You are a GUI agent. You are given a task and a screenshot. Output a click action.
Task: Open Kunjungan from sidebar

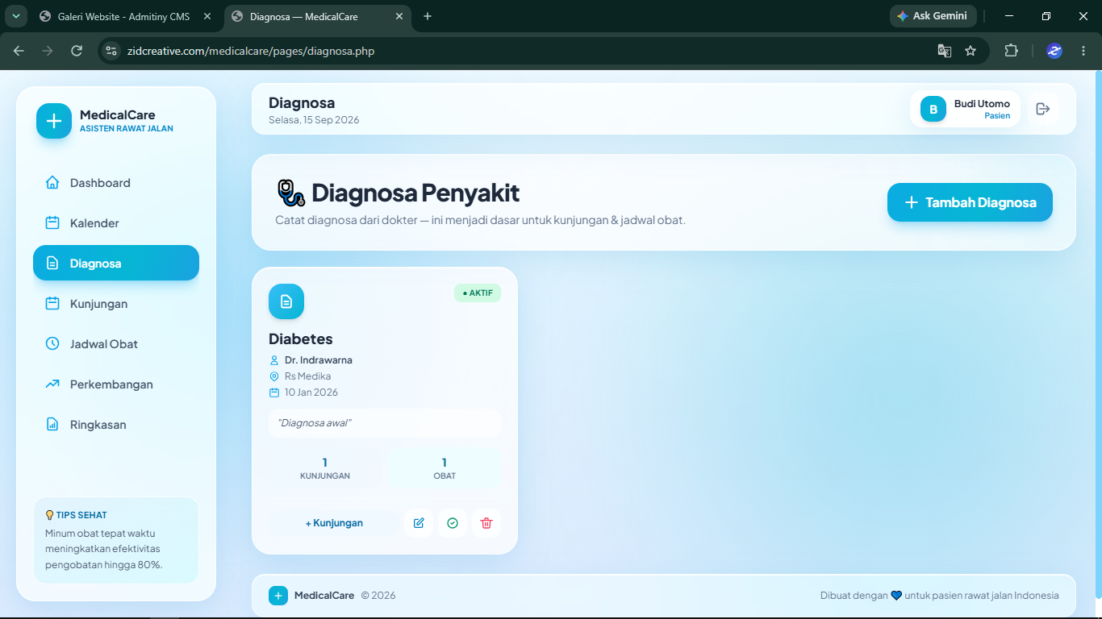116,304
